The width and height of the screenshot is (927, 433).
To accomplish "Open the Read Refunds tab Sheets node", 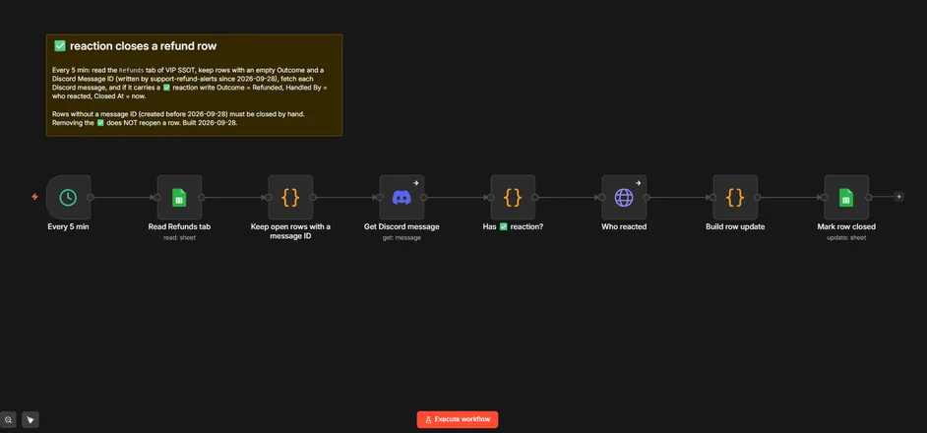I will [x=179, y=198].
